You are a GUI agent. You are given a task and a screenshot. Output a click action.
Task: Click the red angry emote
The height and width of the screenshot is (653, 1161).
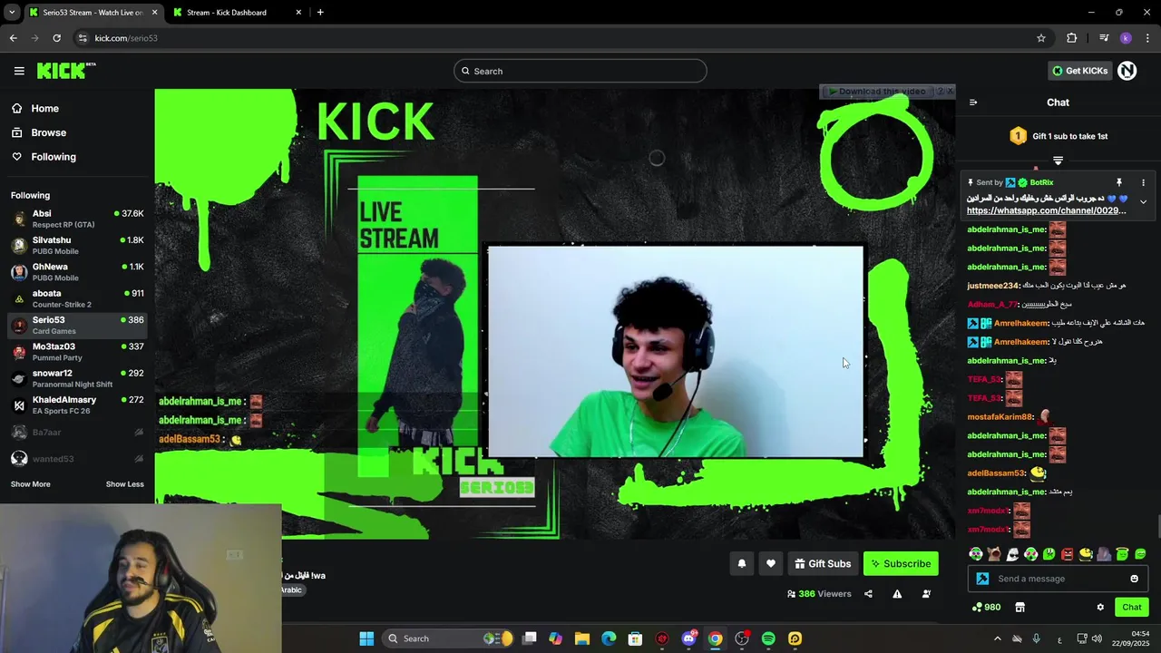[x=1068, y=554]
